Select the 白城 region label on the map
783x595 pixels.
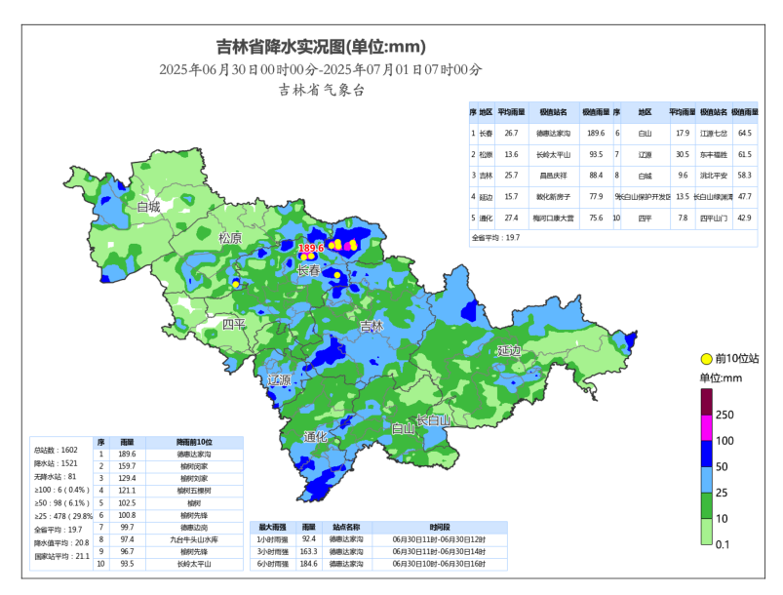[148, 207]
